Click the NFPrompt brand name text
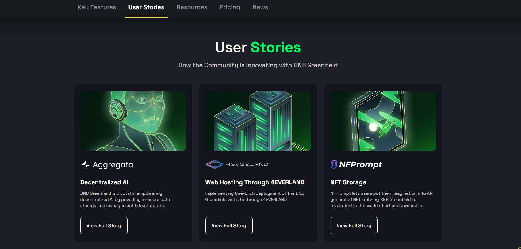Screen dimensions: 521x249 [361, 165]
